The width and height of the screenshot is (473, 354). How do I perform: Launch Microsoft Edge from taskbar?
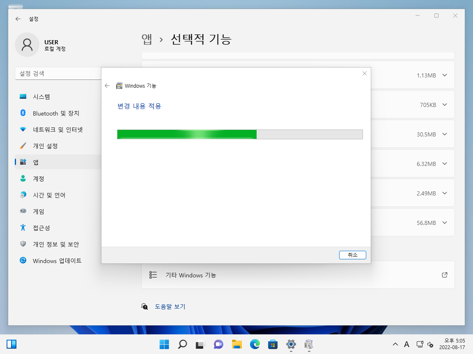click(255, 344)
